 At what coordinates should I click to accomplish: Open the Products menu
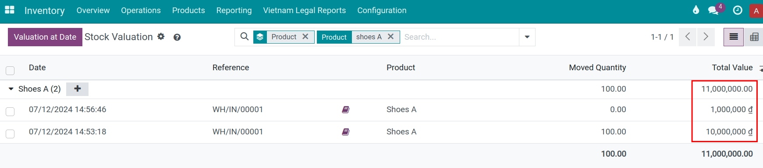click(x=188, y=10)
